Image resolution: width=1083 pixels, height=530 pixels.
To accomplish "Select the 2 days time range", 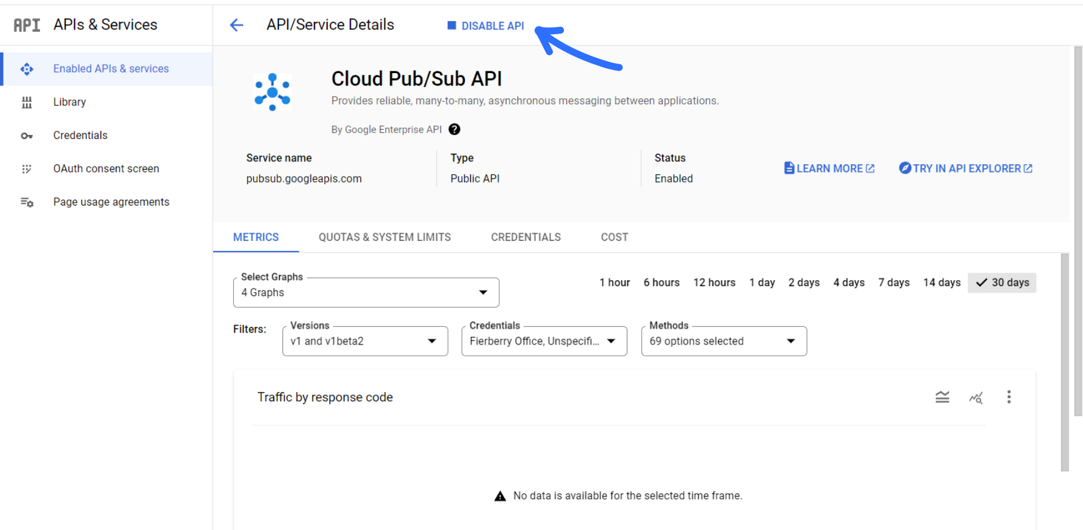I will (804, 283).
